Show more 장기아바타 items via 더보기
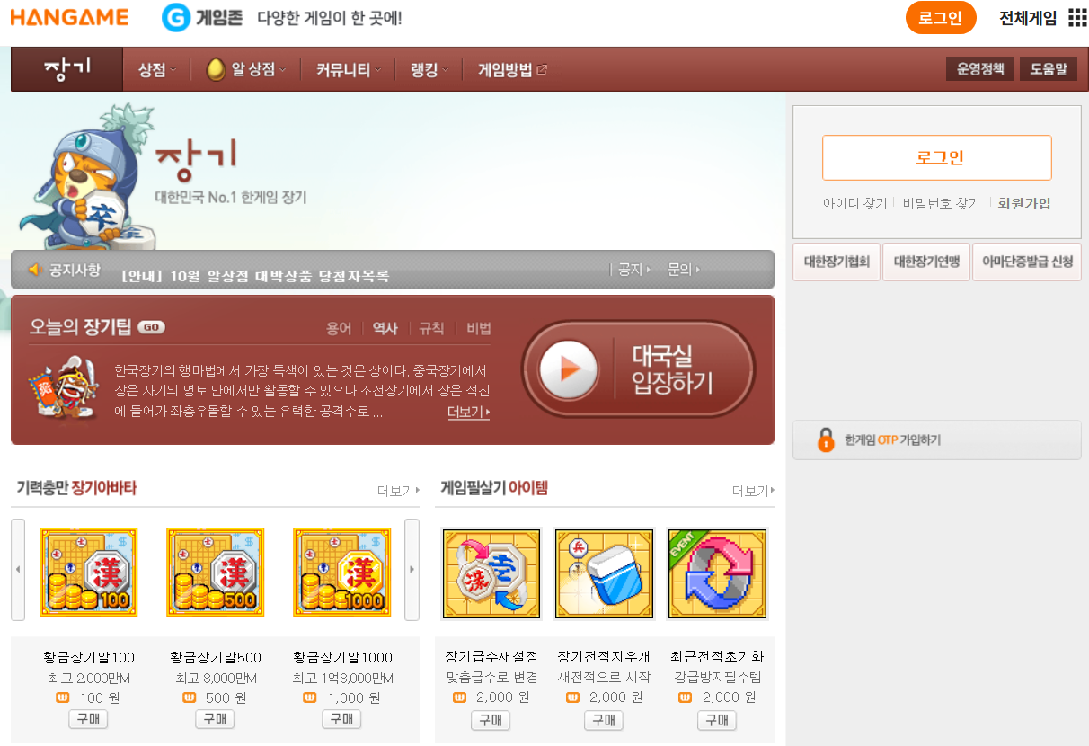Screen dimensions: 1089x746 coord(398,490)
